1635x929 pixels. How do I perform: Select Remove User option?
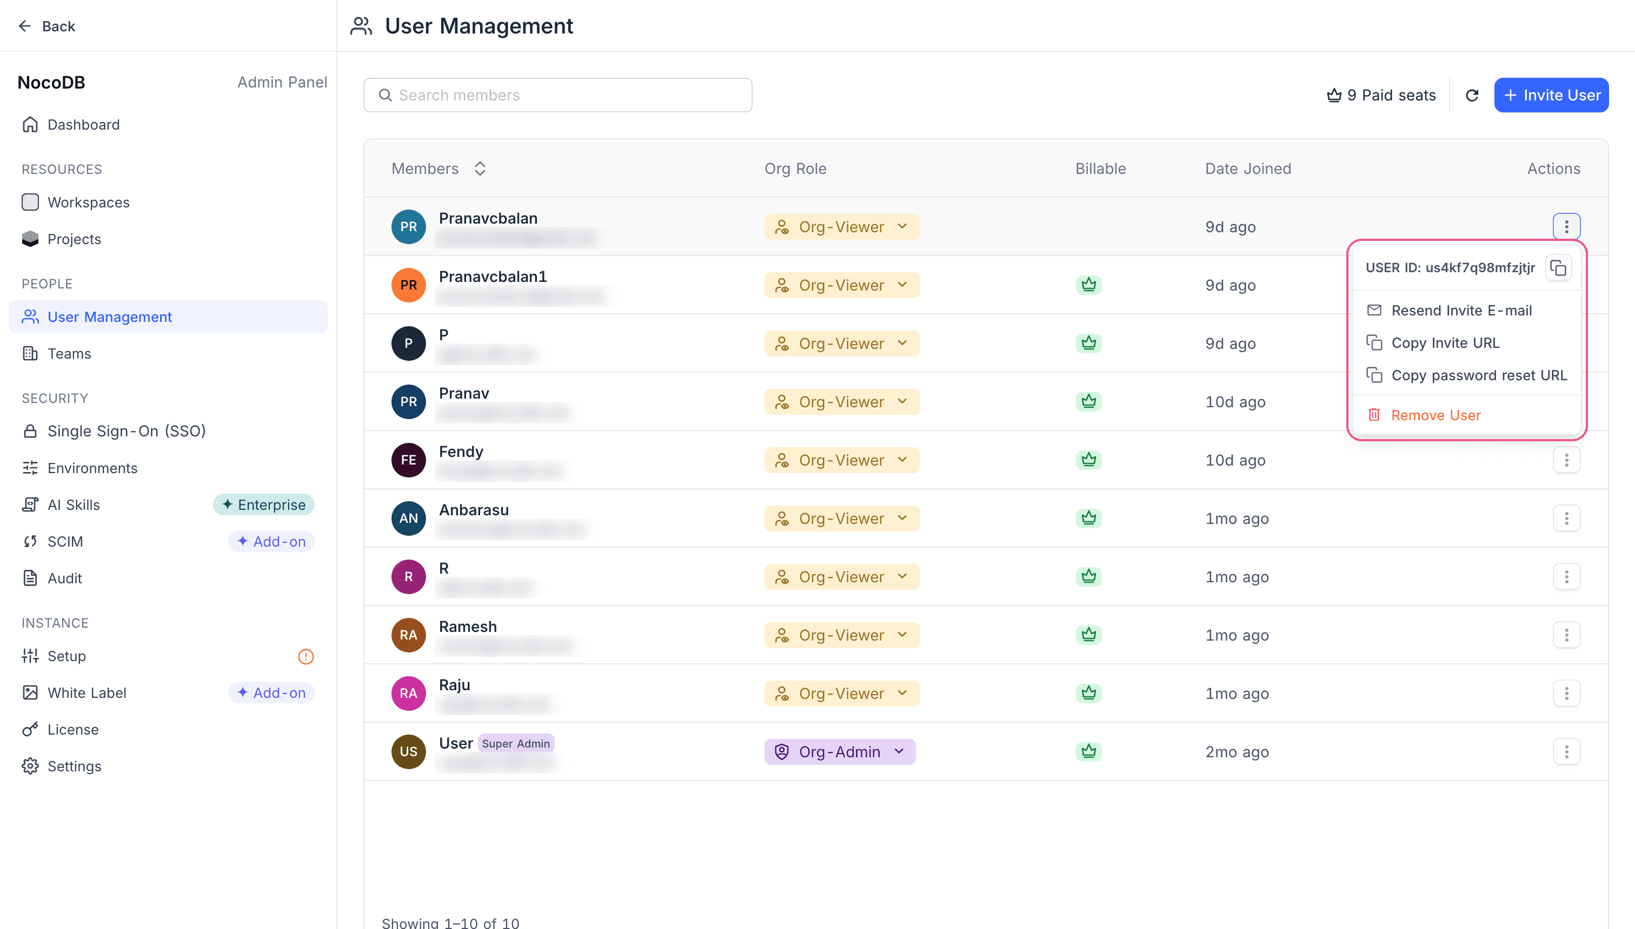(1466, 415)
